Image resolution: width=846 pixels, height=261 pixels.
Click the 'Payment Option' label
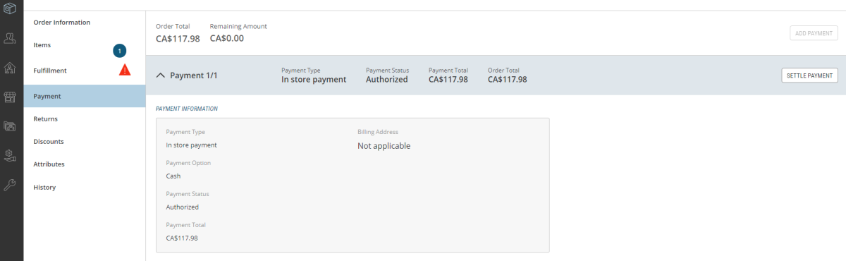tap(188, 163)
